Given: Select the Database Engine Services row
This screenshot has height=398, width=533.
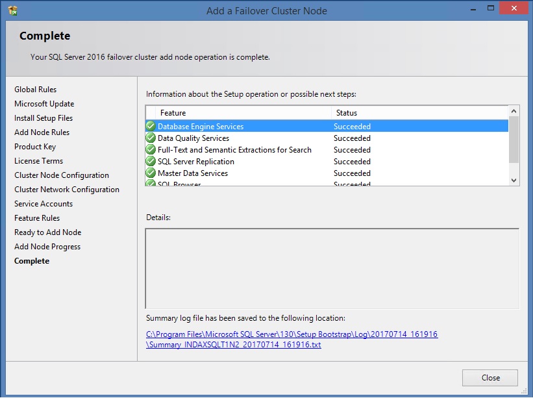Looking at the screenshot, I should [260, 127].
